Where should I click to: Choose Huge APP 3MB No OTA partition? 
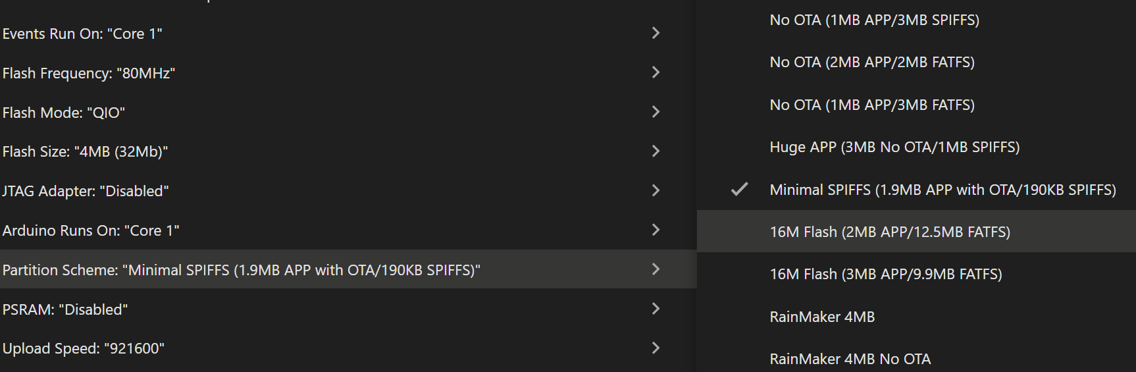[x=894, y=147]
